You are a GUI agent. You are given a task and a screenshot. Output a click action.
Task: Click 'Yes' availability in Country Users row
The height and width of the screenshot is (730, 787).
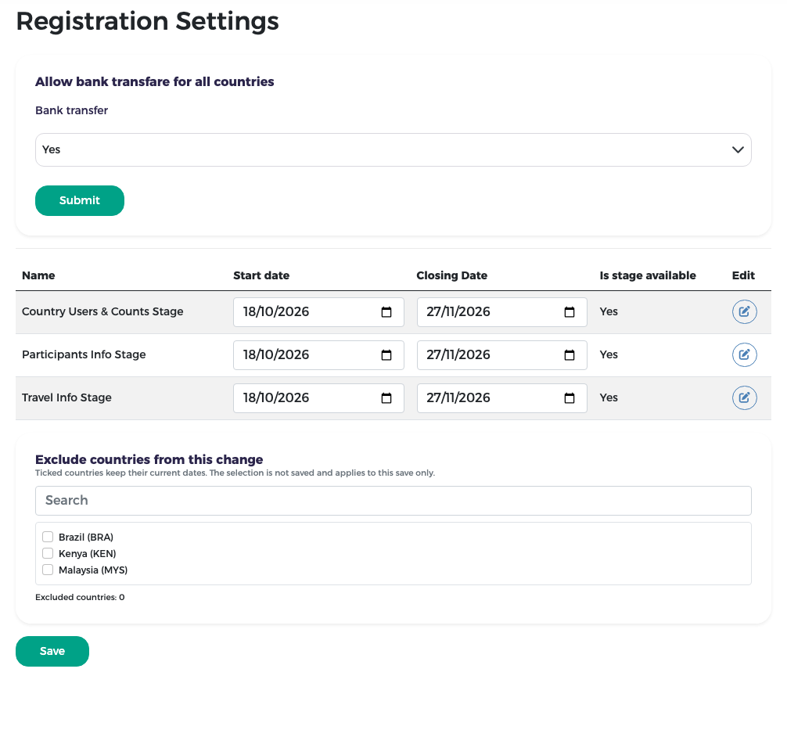tap(609, 311)
